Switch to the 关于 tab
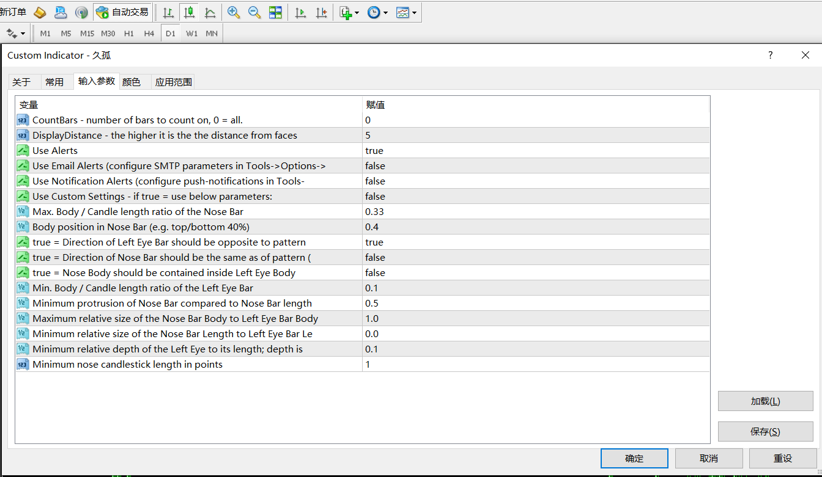The height and width of the screenshot is (477, 822). [x=21, y=82]
